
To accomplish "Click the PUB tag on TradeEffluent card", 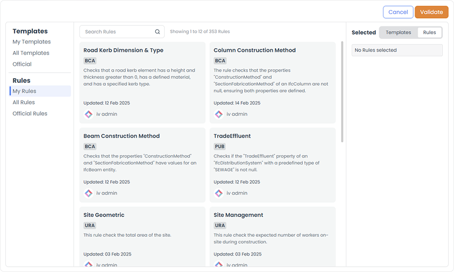I will 220,146.
